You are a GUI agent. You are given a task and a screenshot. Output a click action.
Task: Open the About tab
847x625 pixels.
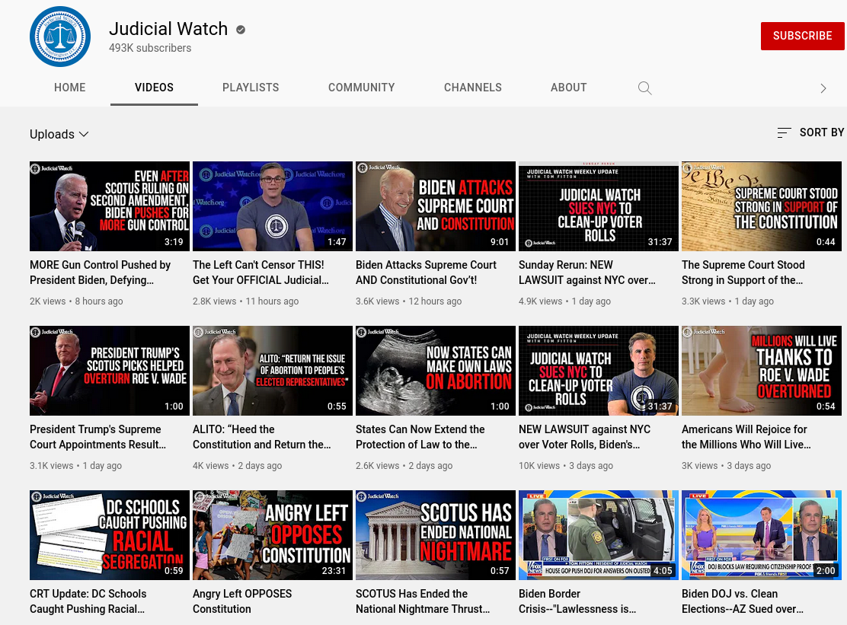(568, 88)
